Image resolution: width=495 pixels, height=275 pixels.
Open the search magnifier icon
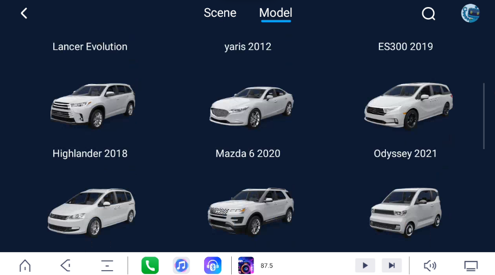coord(428,14)
